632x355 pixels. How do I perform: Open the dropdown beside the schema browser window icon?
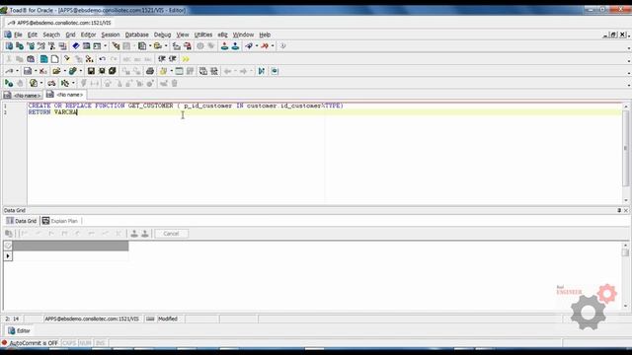pos(106,46)
